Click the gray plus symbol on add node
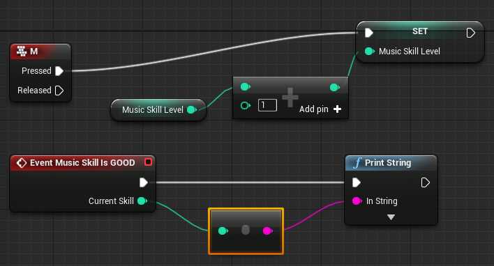 tap(290, 97)
